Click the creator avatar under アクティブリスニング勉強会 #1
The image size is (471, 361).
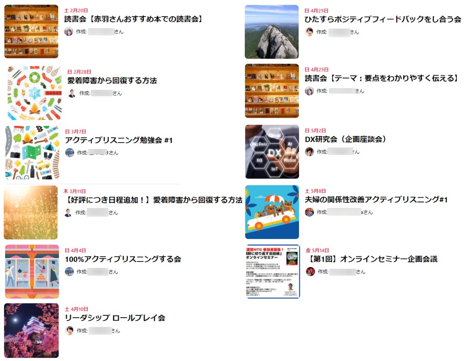point(70,153)
